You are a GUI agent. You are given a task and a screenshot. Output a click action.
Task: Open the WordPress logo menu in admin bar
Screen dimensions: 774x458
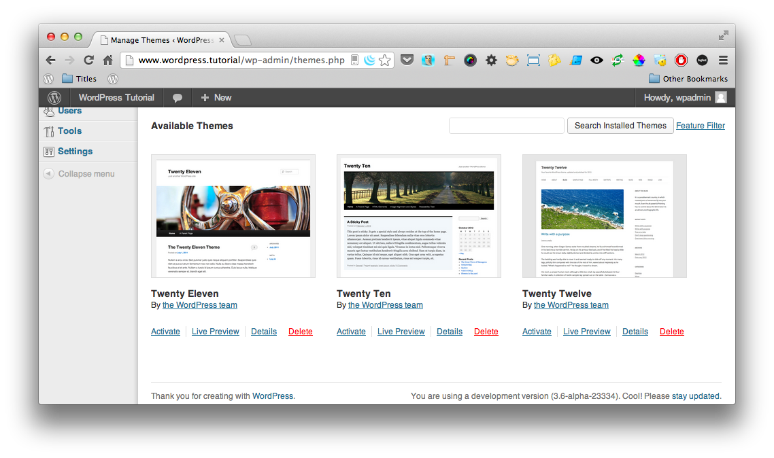pyautogui.click(x=54, y=98)
